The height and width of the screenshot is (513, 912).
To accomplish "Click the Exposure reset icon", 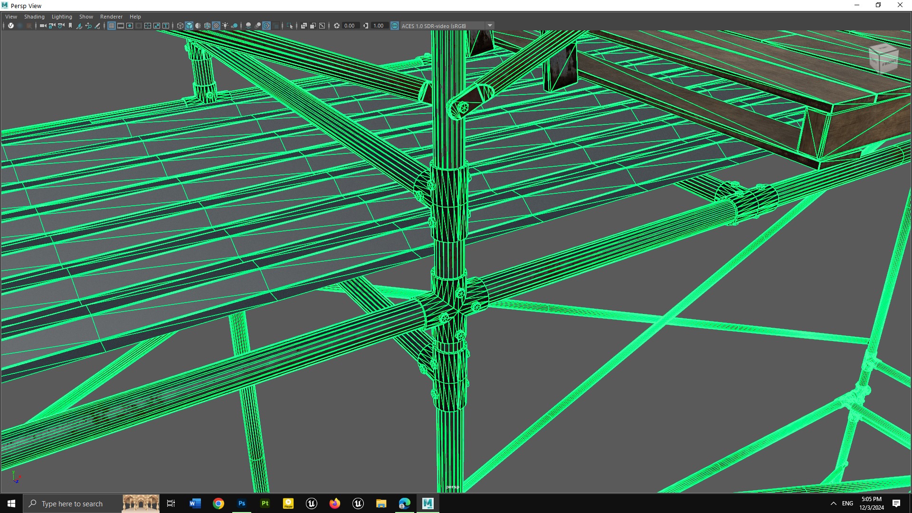I will [337, 26].
